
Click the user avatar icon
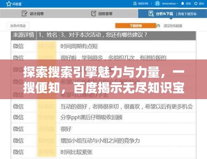[x=157, y=3]
